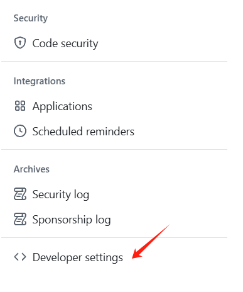Viewport: 243px width, 292px height.
Task: Click the grid icon next to Applications
Action: [x=20, y=106]
